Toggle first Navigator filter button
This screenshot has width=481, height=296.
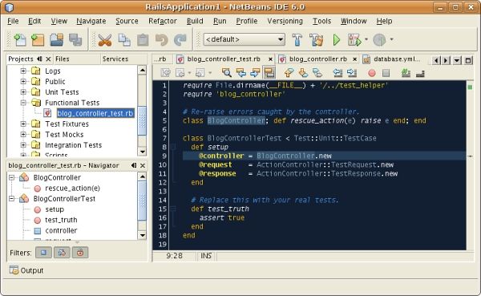click(x=43, y=253)
